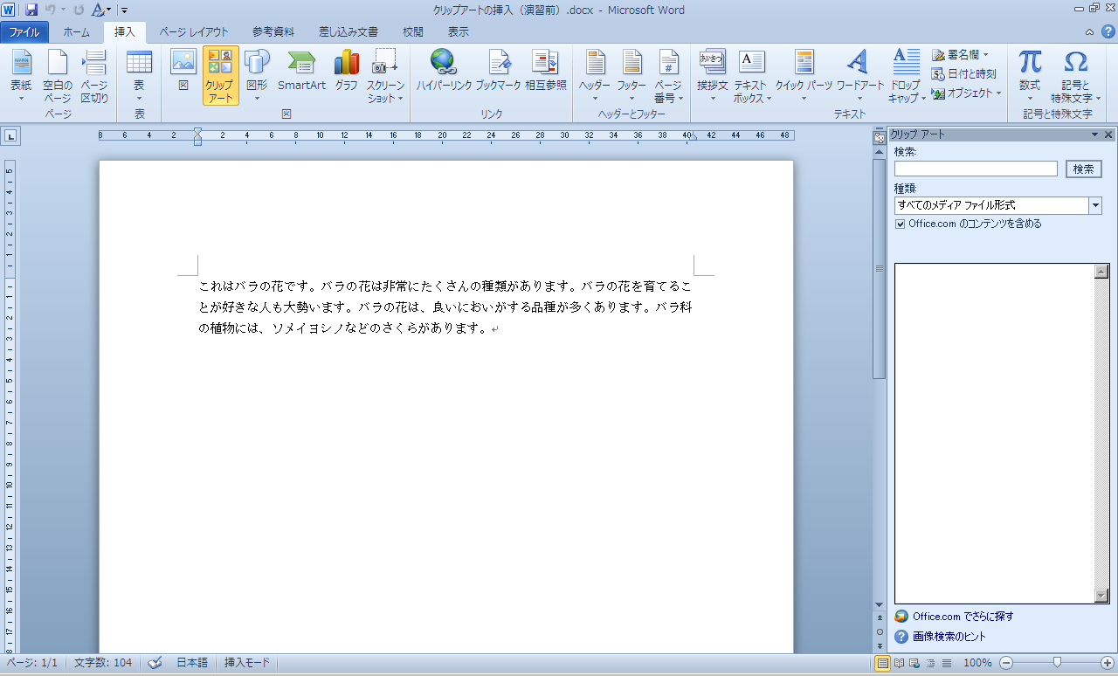The height and width of the screenshot is (676, 1118).
Task: Toggle the ruler display button above scrollbar
Action: point(880,138)
